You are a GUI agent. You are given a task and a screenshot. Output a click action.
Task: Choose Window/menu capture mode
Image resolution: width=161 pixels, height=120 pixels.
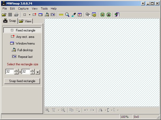coord(22,43)
